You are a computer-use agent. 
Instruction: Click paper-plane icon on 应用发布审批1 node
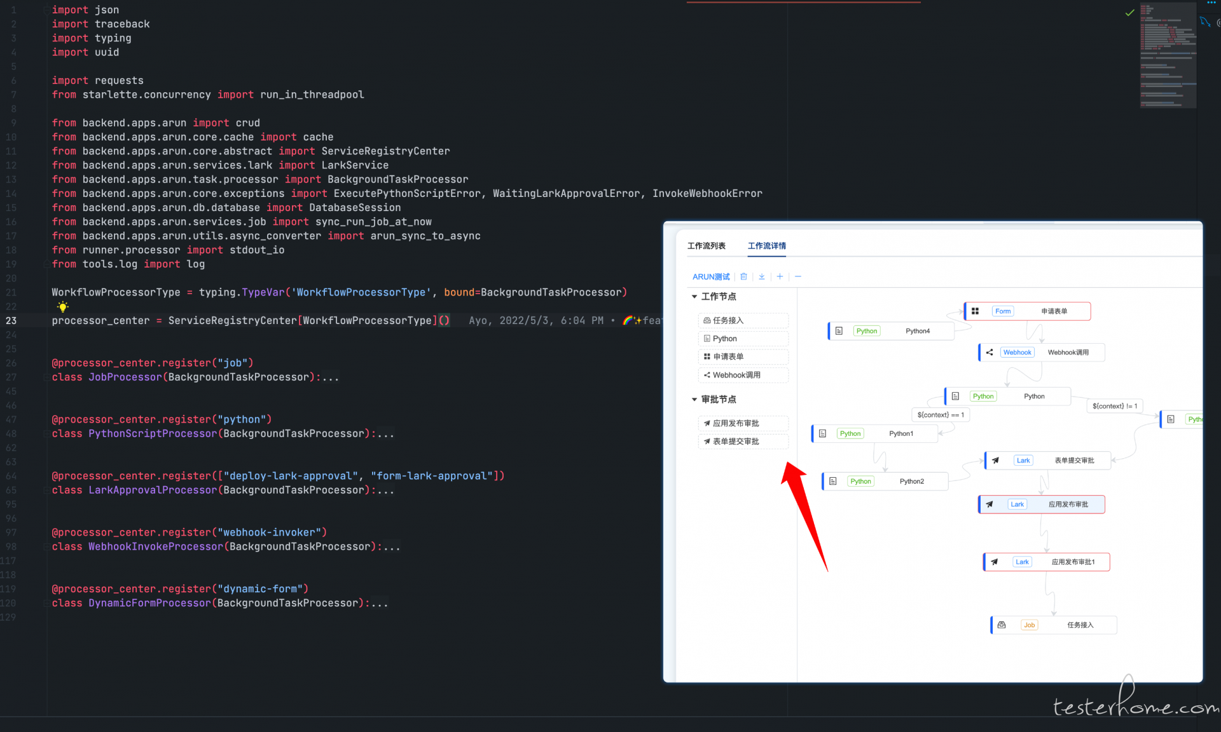point(994,562)
